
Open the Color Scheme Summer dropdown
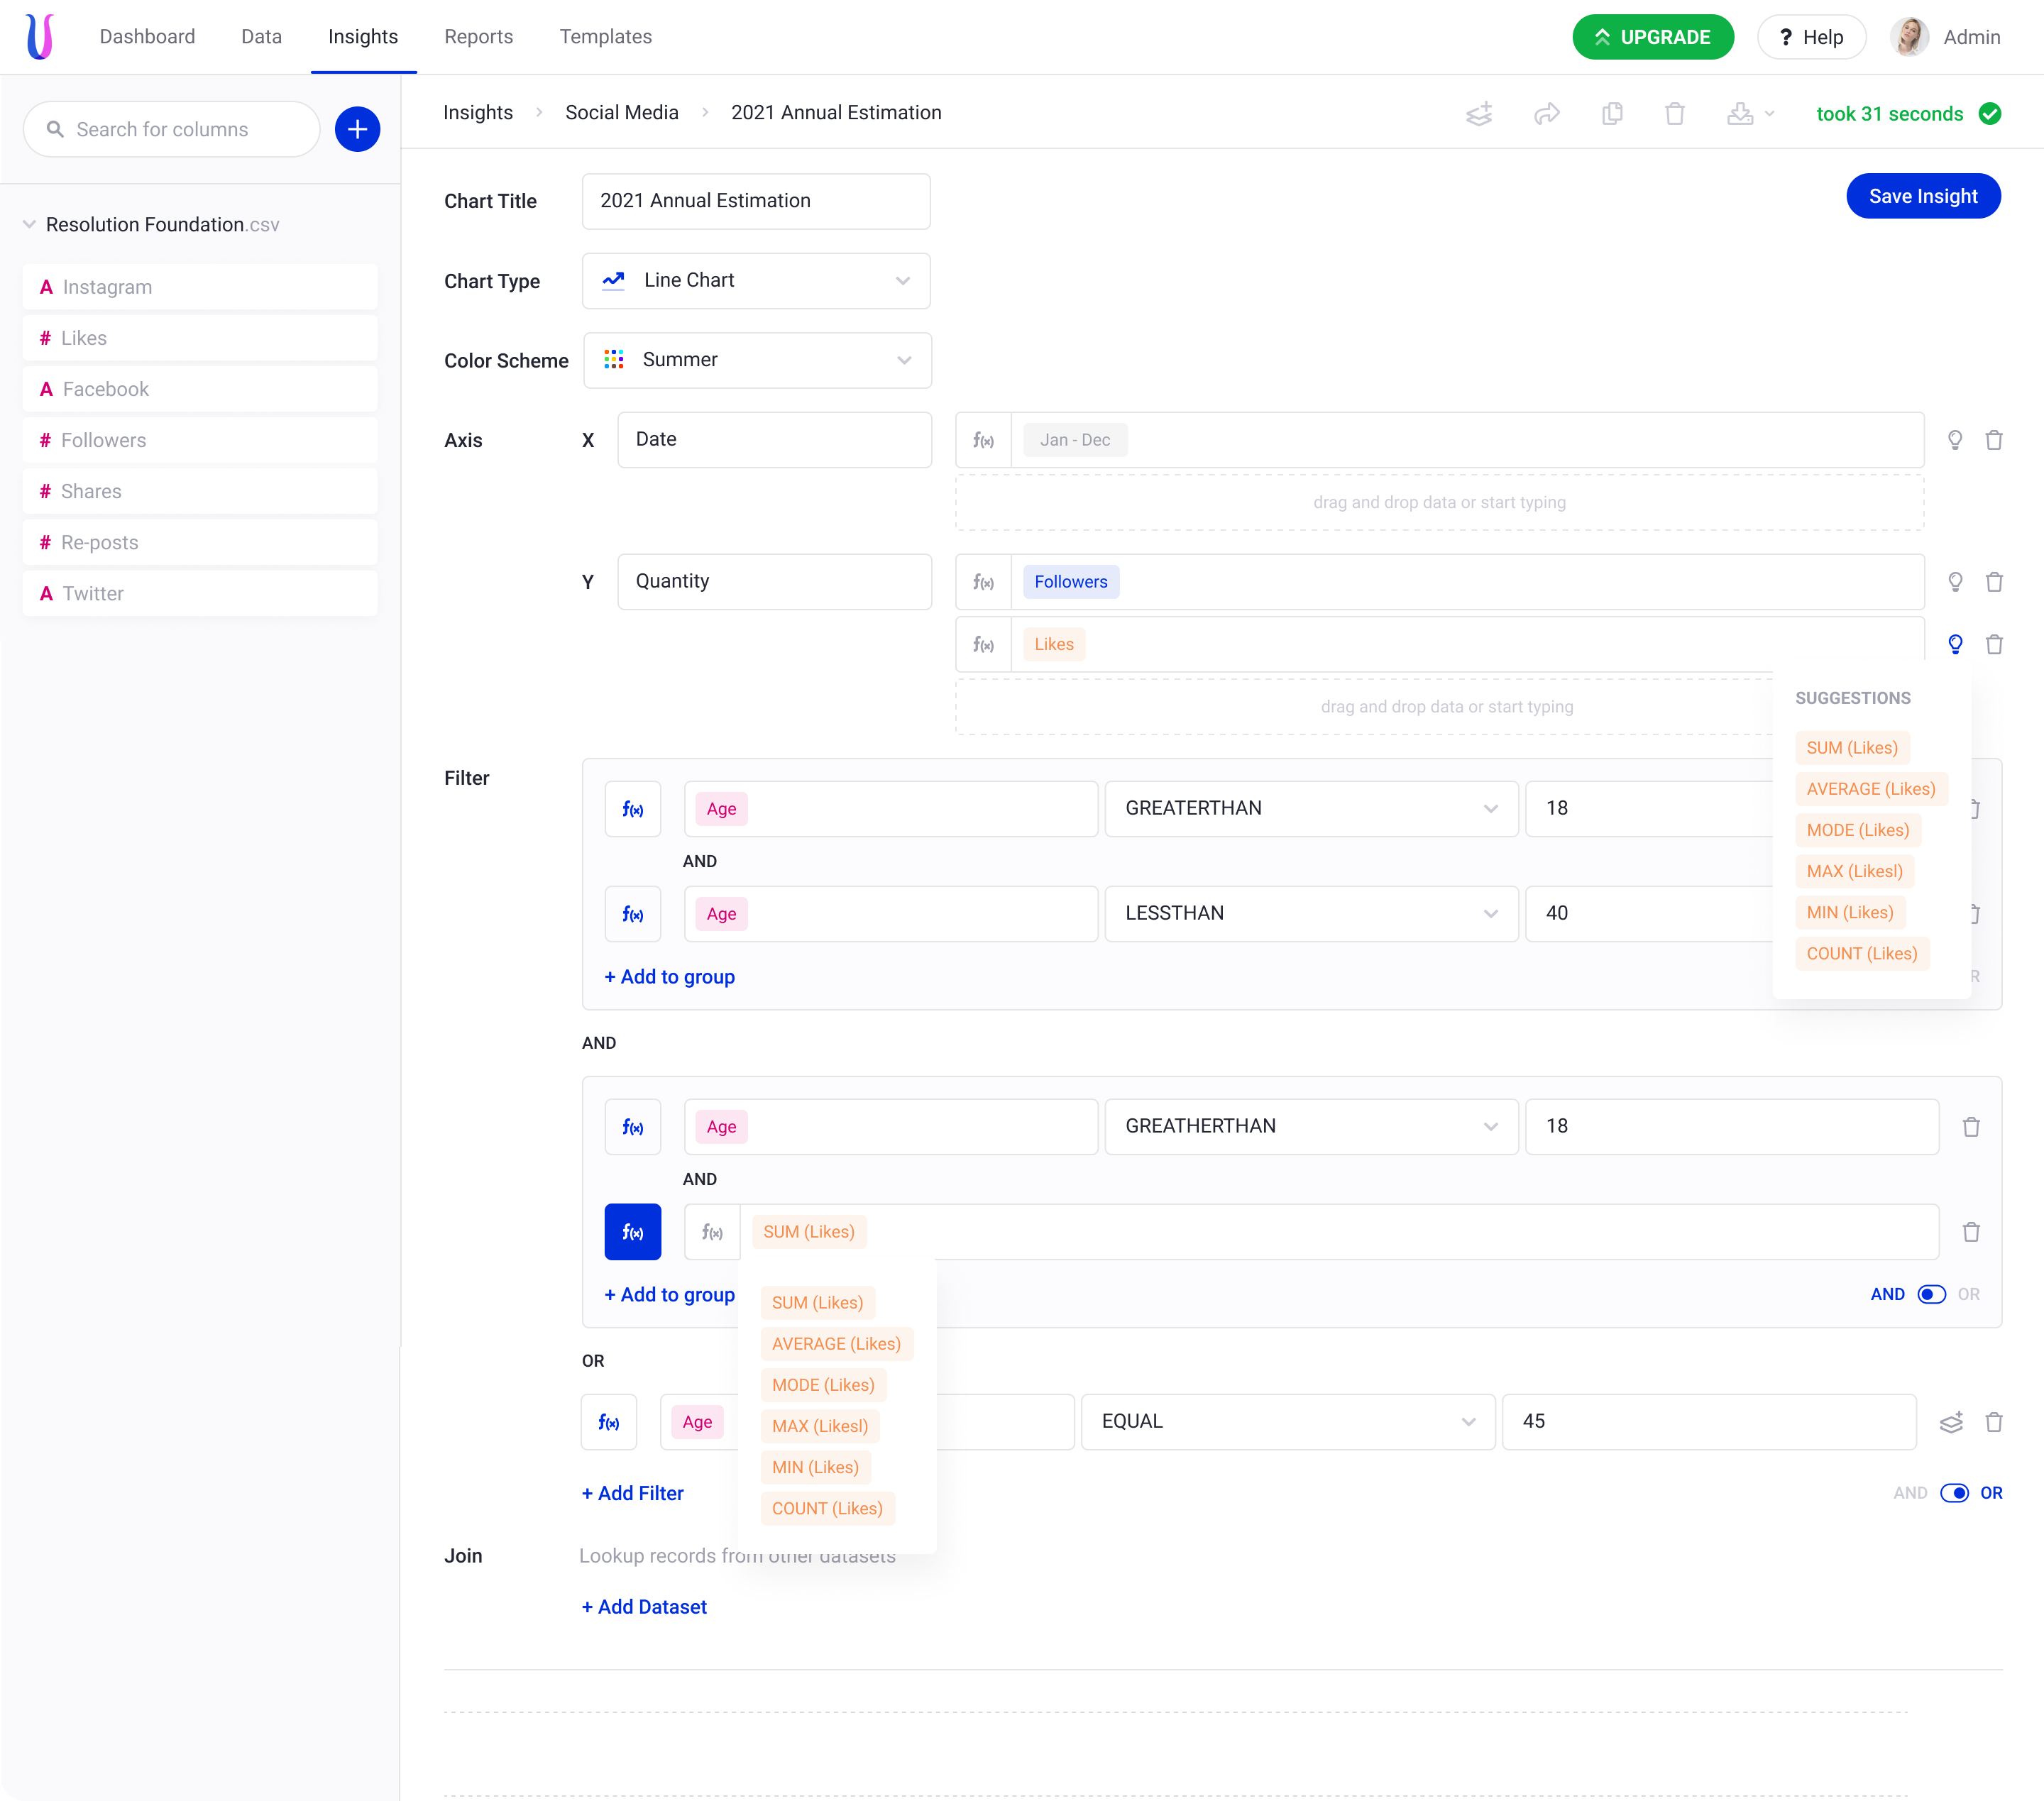(757, 360)
